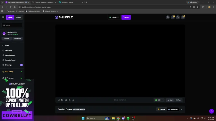Open a new browser tab
Viewport: 216px width, 121px height.
click(86, 2)
